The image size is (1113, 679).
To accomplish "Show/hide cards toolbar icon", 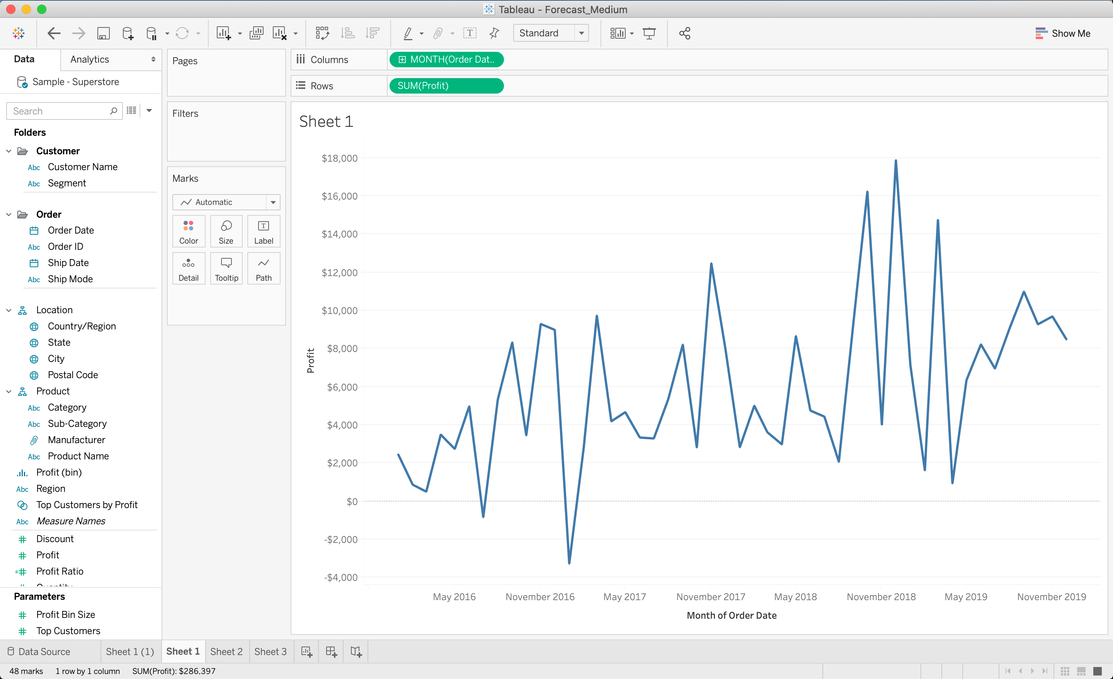I will (x=618, y=33).
